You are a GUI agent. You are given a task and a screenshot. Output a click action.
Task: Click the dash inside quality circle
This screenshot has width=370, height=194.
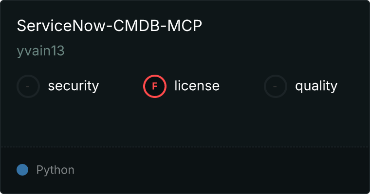click(275, 86)
